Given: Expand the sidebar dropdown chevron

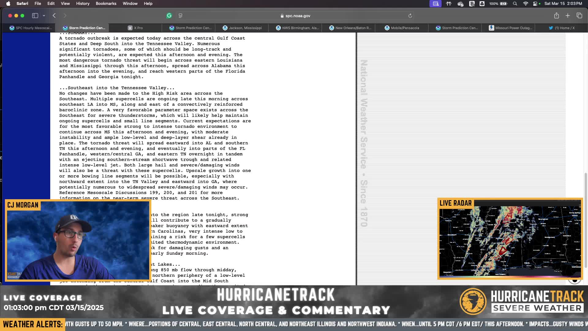Looking at the screenshot, I should (44, 16).
